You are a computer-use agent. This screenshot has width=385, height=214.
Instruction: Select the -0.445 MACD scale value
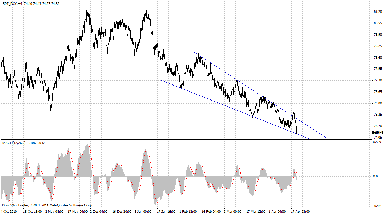[x=377, y=206]
